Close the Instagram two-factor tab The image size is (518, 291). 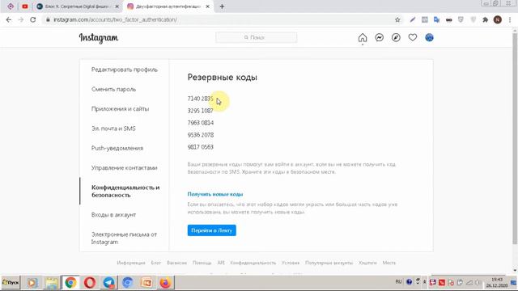click(x=207, y=6)
